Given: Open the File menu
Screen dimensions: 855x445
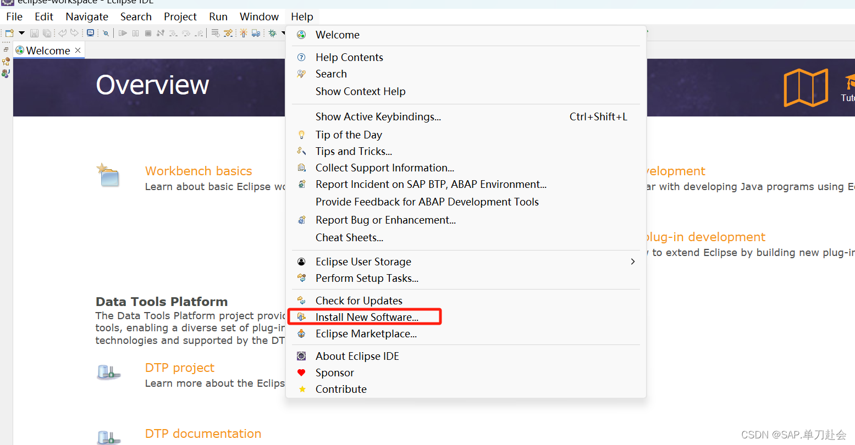Looking at the screenshot, I should [x=14, y=16].
